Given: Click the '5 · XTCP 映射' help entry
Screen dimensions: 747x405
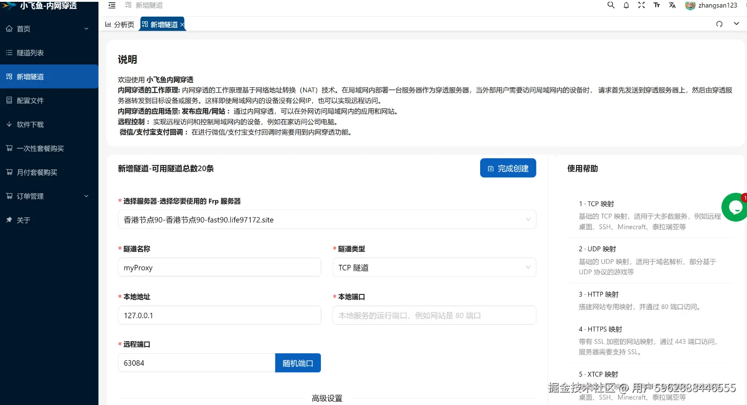Looking at the screenshot, I should click(598, 374).
